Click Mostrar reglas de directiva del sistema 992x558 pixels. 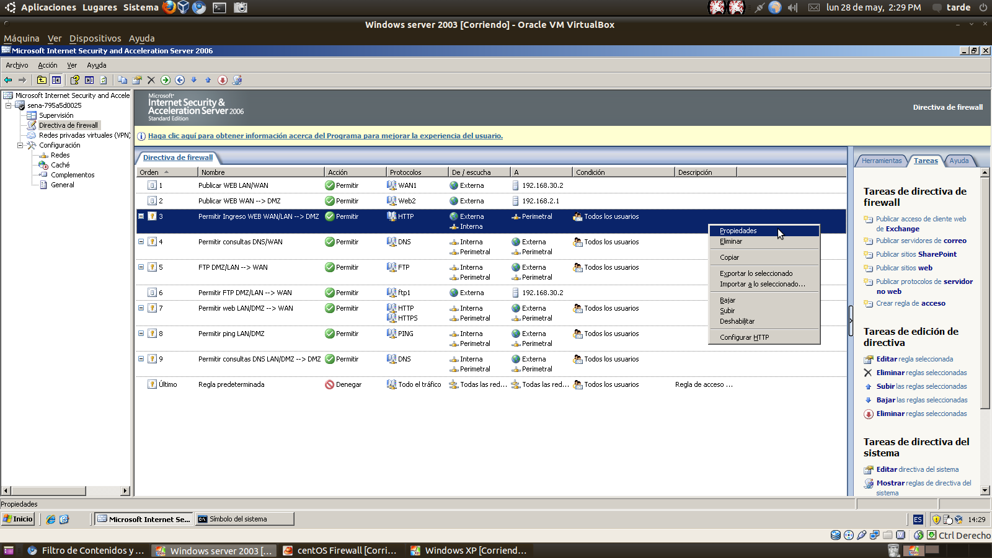tap(924, 488)
